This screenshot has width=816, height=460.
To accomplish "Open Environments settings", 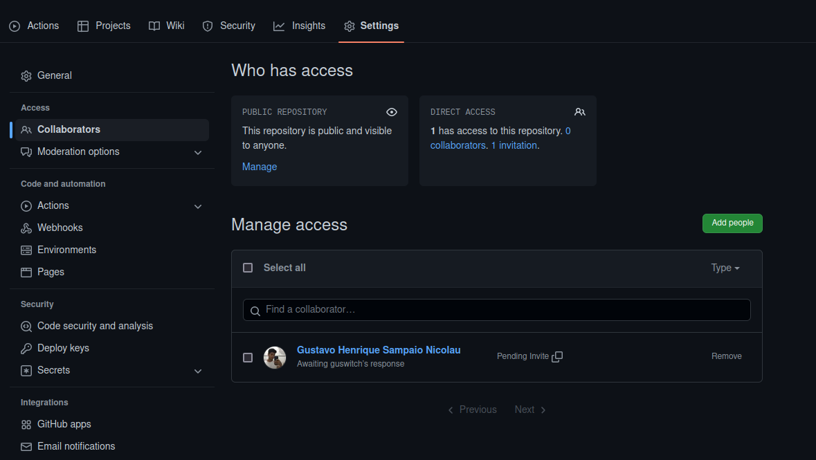I will (x=112, y=250).
